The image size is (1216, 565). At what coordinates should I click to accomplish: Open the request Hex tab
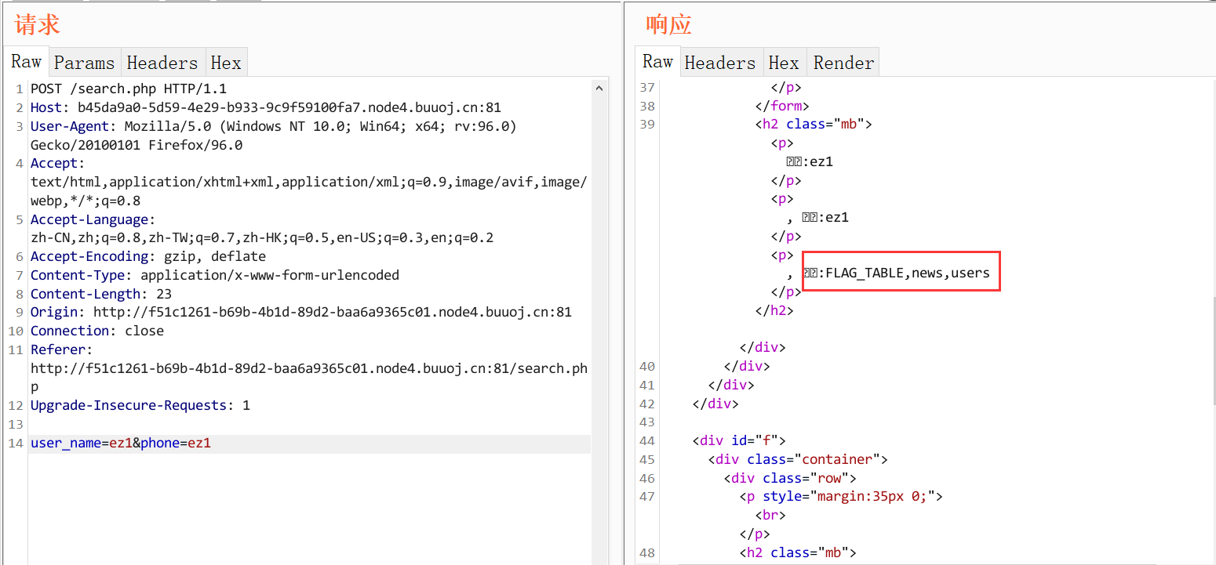pos(226,63)
